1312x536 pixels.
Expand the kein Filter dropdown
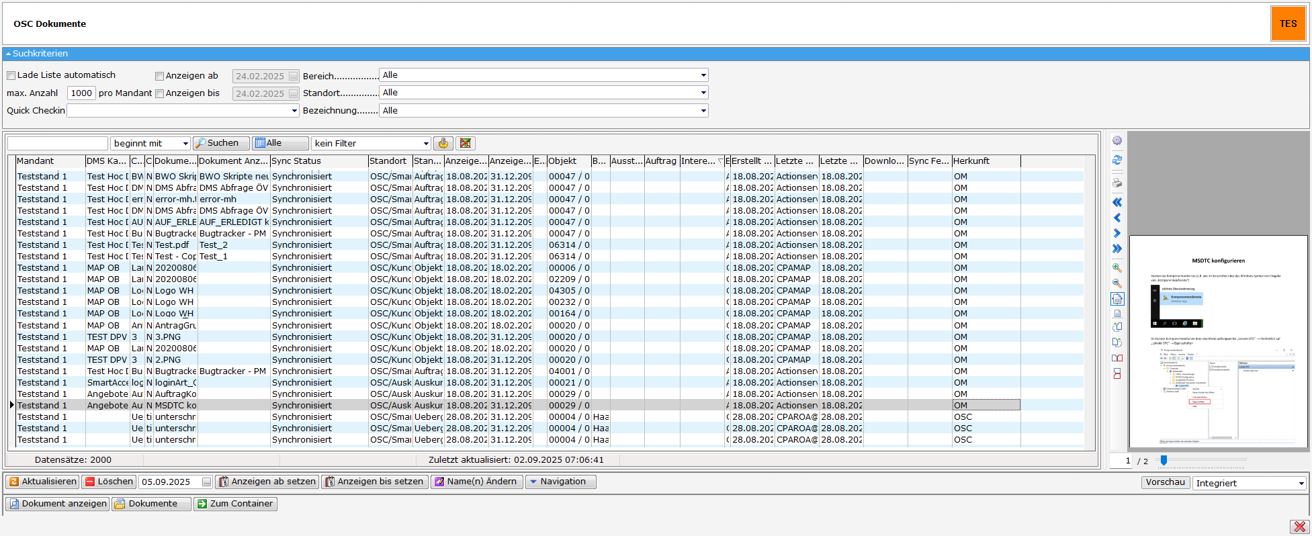click(426, 143)
